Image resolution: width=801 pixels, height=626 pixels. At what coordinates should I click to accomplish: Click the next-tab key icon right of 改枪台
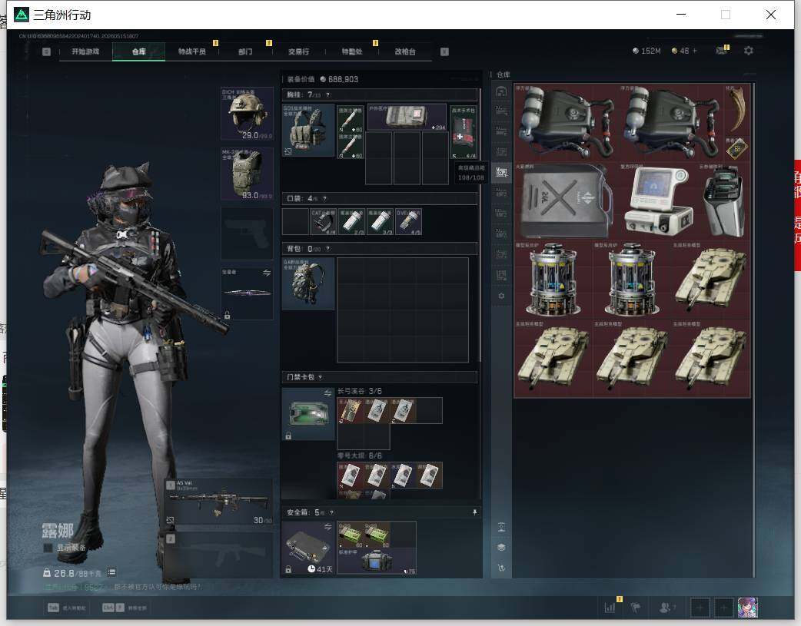coord(444,51)
